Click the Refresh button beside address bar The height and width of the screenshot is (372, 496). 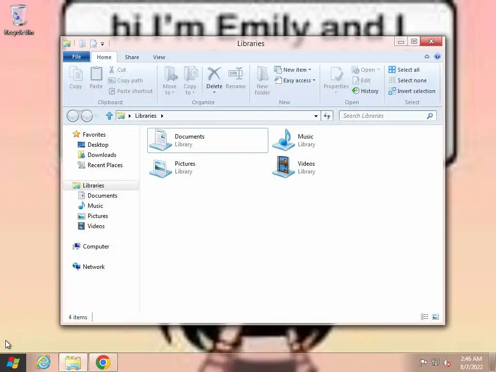tap(327, 116)
